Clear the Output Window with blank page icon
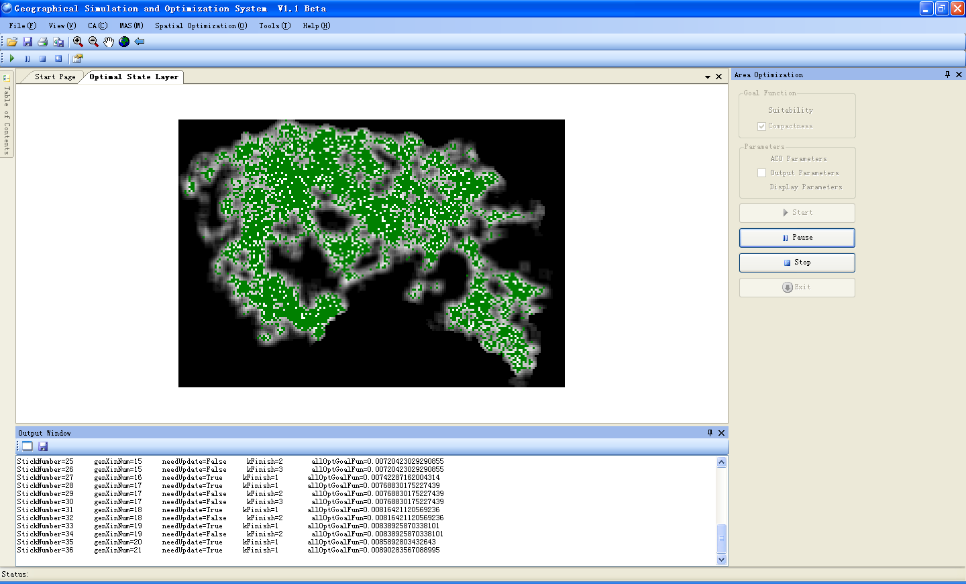The width and height of the screenshot is (966, 584). point(28,446)
